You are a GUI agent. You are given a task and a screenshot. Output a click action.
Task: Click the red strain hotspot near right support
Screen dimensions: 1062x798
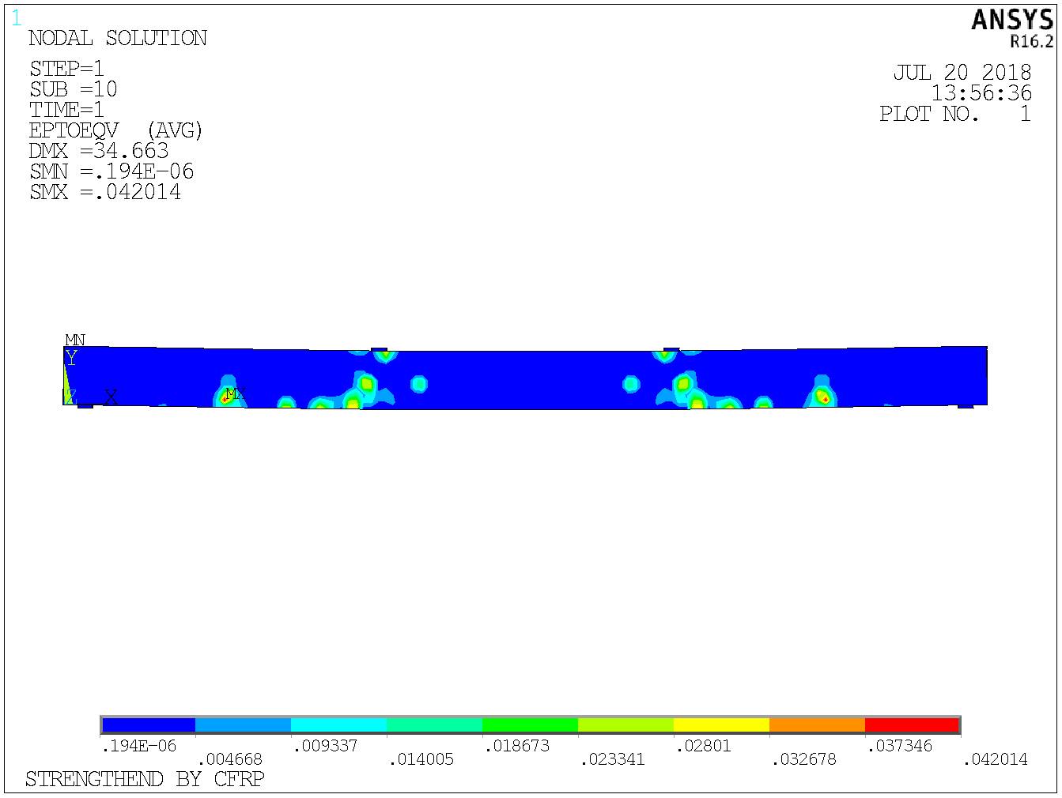click(825, 399)
